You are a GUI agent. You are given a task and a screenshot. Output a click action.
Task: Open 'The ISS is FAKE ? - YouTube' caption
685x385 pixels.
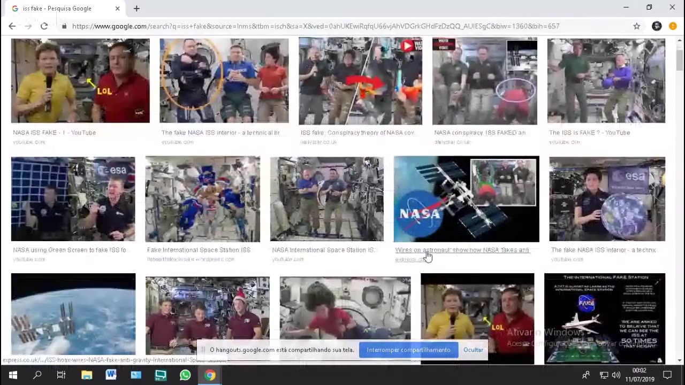(x=589, y=133)
